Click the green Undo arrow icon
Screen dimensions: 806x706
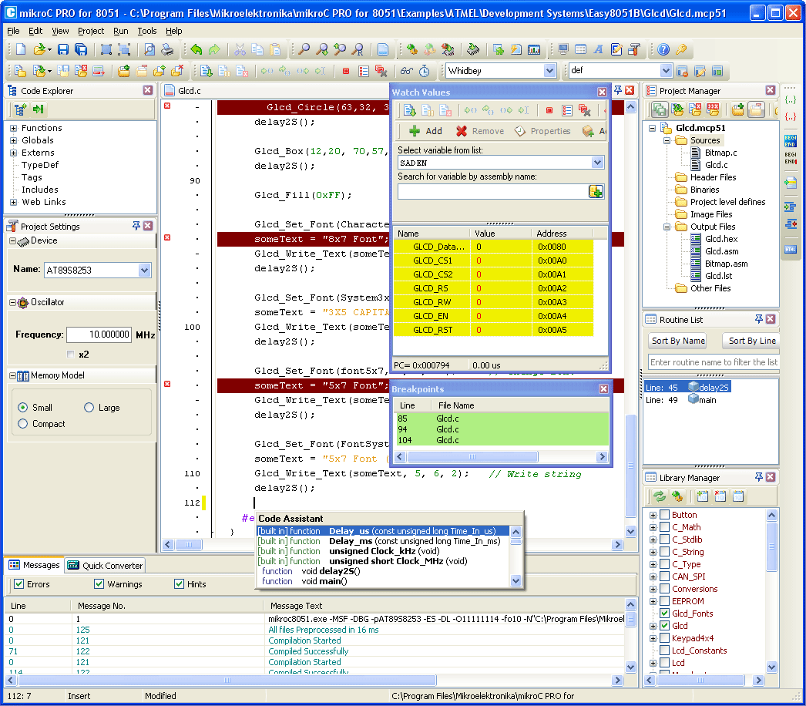pos(196,50)
